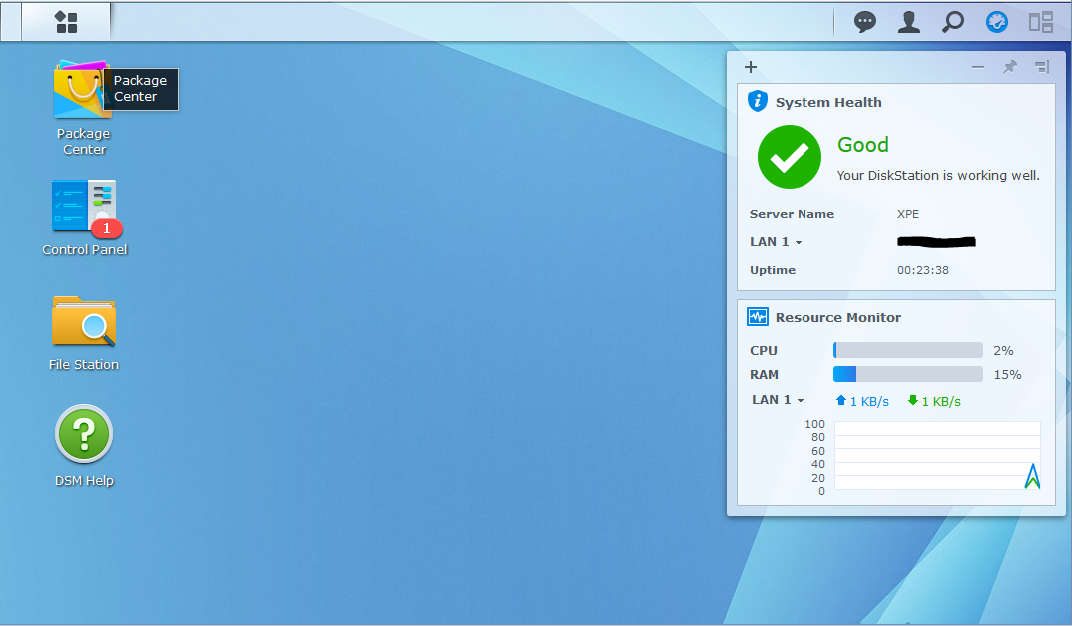This screenshot has width=1072, height=626.
Task: Open the DSM Help desktop icon
Action: (84, 434)
